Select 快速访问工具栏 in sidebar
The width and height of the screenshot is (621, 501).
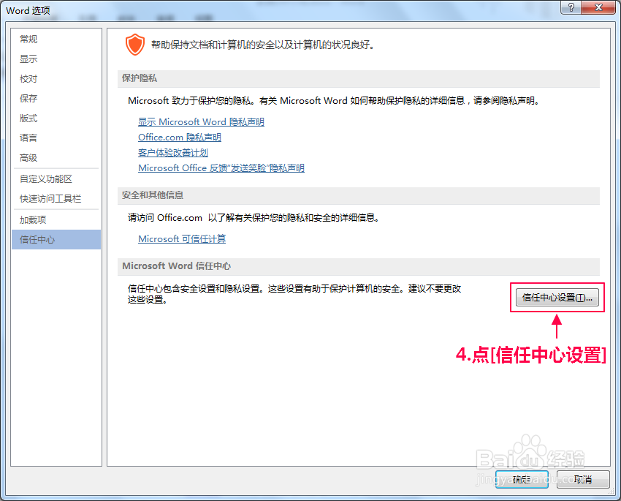(x=56, y=199)
